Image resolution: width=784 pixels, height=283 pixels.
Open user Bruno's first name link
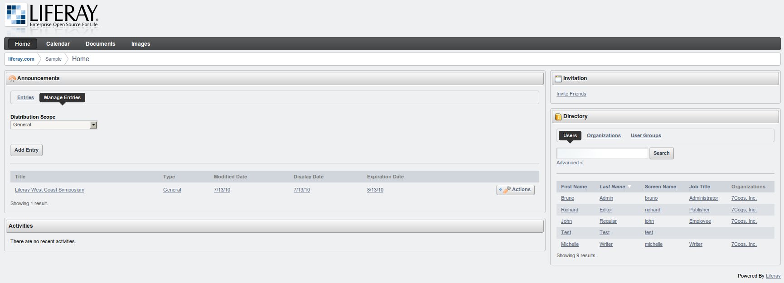(x=567, y=198)
